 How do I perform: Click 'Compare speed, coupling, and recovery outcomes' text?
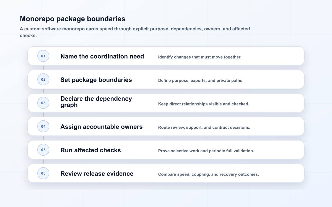tap(208, 174)
